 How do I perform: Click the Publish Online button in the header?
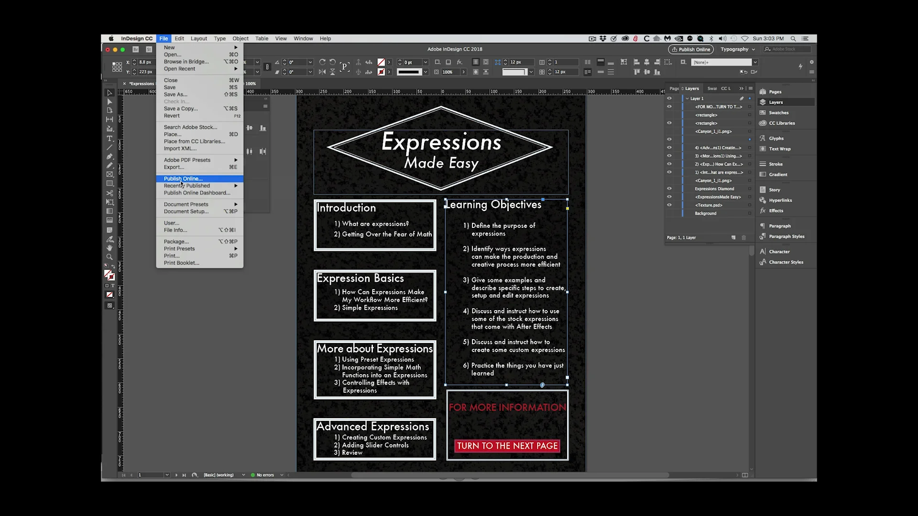(x=691, y=49)
